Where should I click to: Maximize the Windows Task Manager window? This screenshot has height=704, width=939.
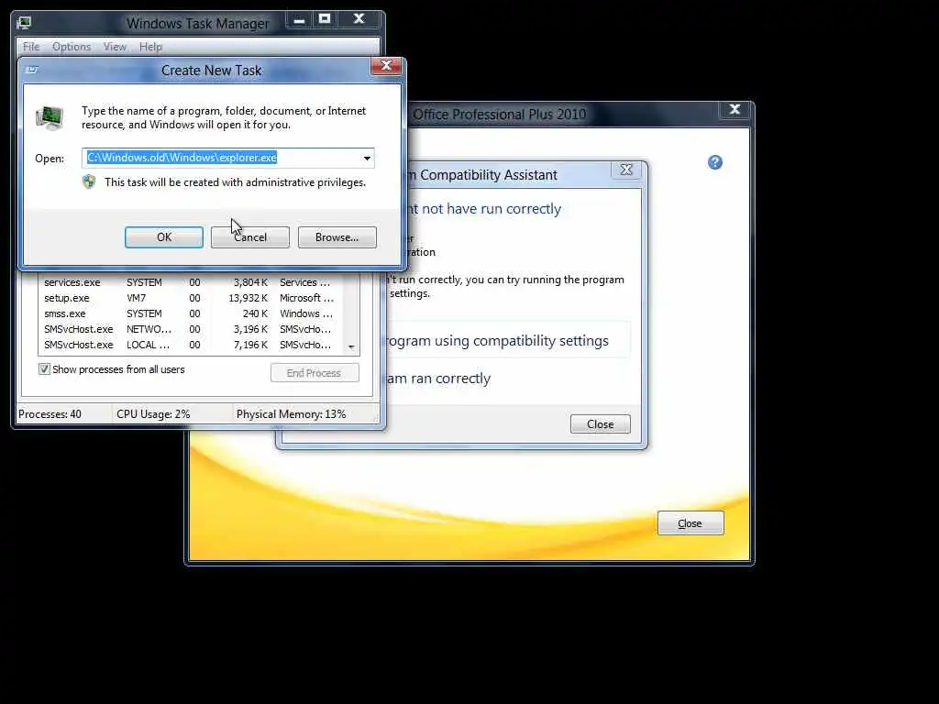click(x=325, y=20)
